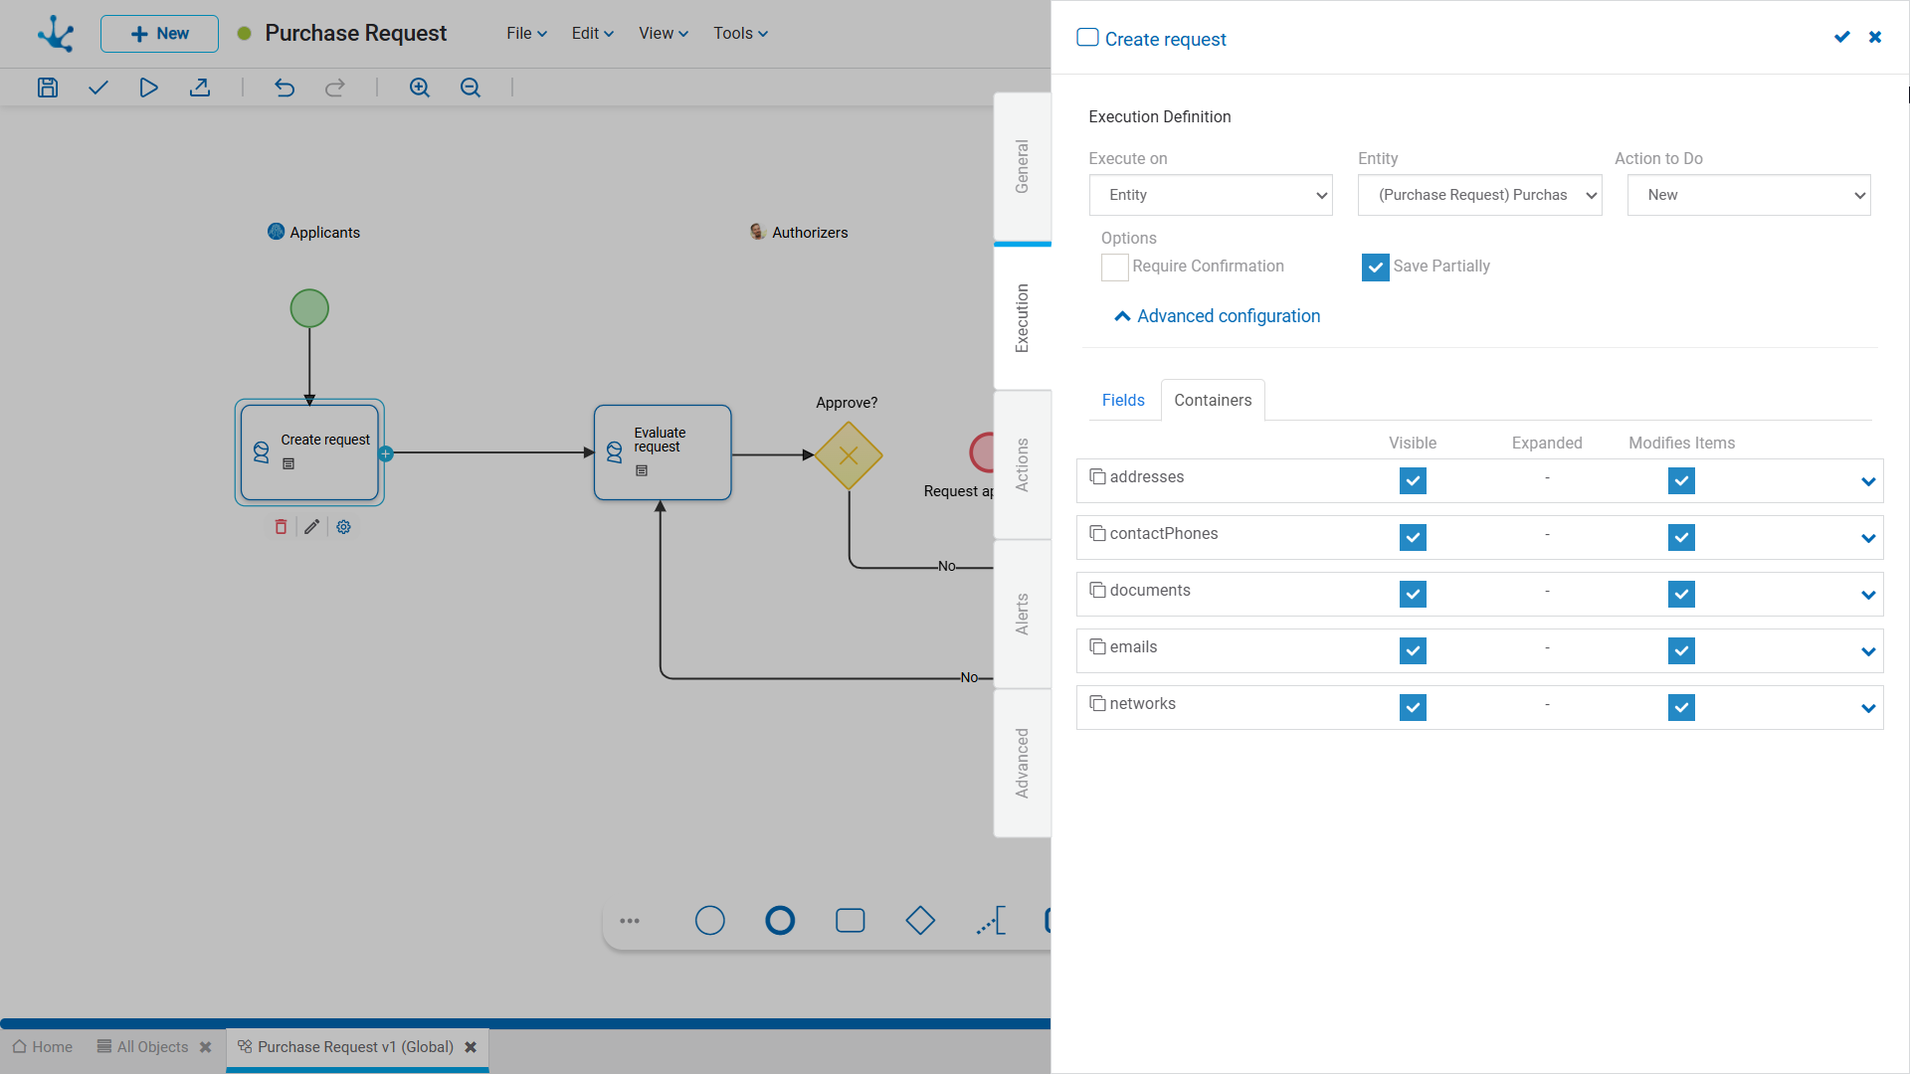The width and height of the screenshot is (1910, 1074).
Task: Confirm panel changes with the blue checkmark
Action: coord(1842,37)
